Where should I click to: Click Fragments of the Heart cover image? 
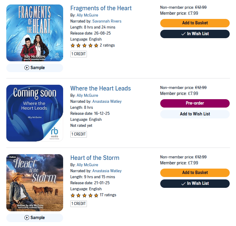click(x=35, y=33)
